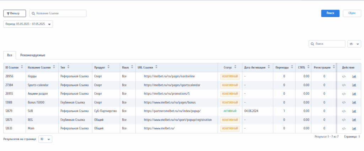Click Результат 1 - 7 из 7 text
Screen dimensions: 364x151
coord(327,136)
